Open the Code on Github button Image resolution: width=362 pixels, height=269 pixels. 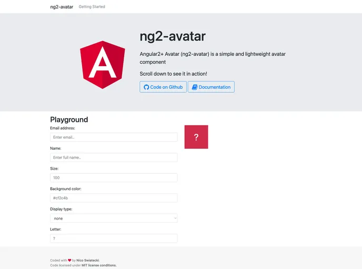click(163, 87)
